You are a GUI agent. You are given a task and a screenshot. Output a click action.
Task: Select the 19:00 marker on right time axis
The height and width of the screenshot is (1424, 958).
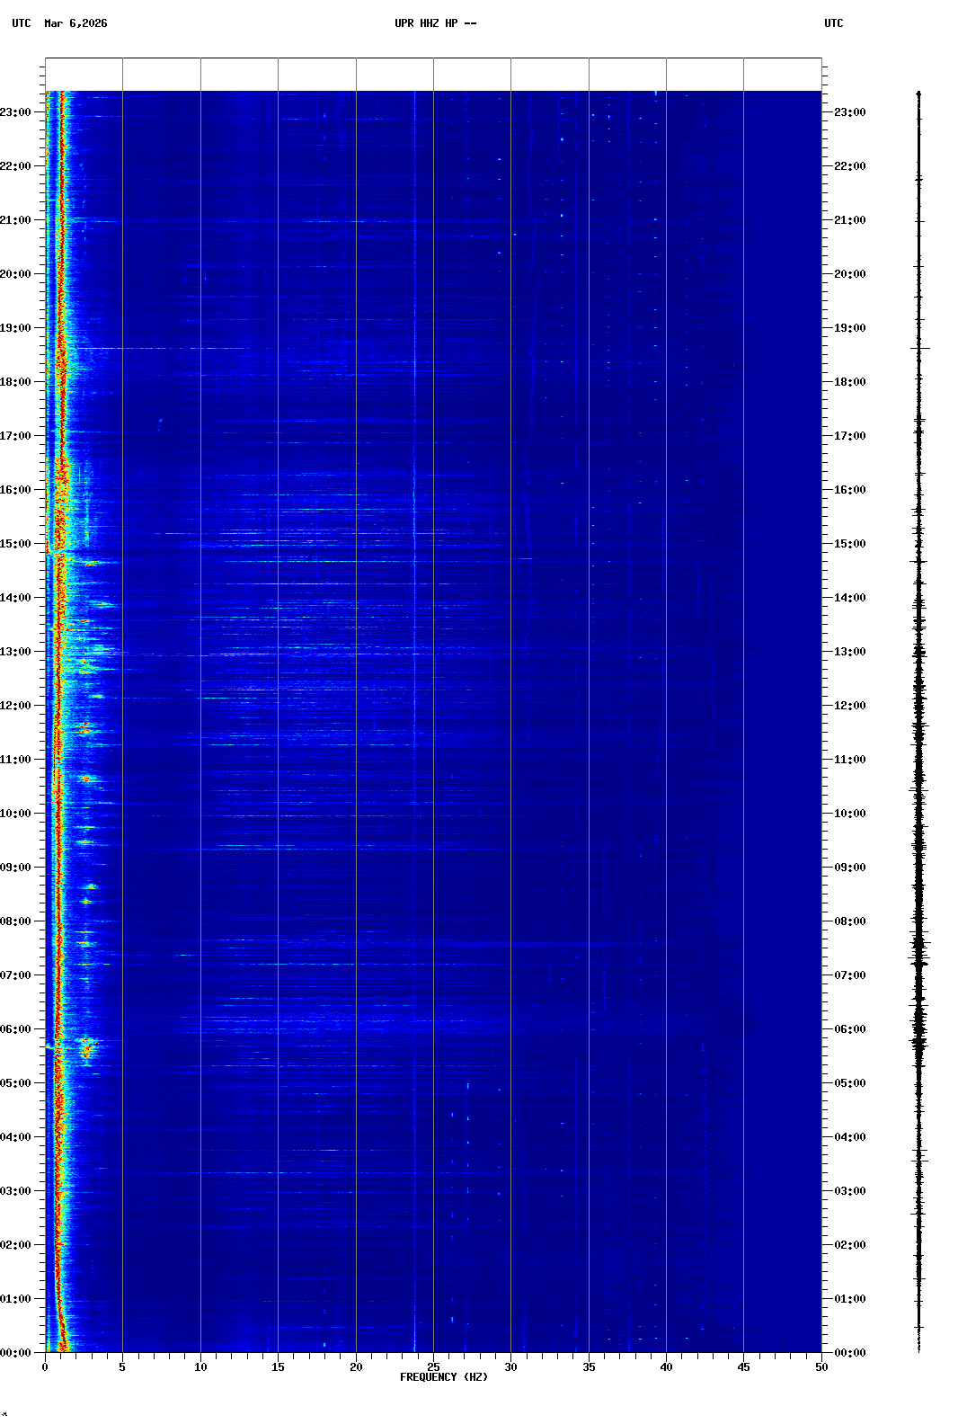(849, 328)
